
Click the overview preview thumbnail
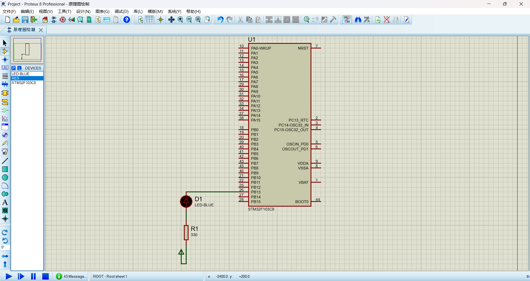tap(27, 50)
